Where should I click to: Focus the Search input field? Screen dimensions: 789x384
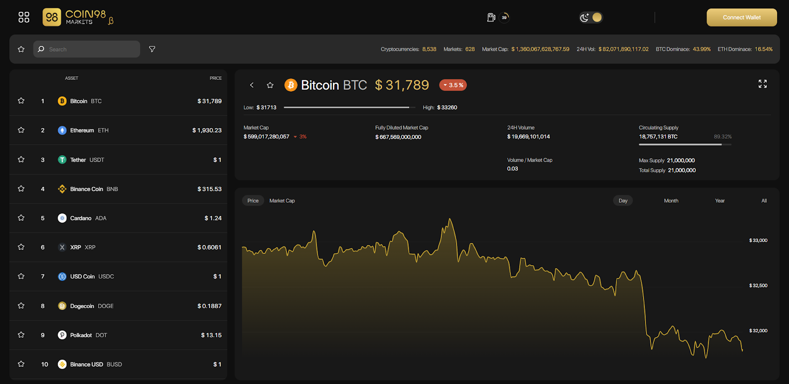coord(87,49)
